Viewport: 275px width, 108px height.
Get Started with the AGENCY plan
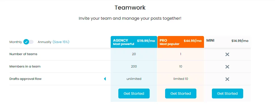(x=134, y=93)
